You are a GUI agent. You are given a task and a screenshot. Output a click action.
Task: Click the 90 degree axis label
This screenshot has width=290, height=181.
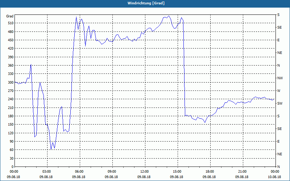pos(12,142)
